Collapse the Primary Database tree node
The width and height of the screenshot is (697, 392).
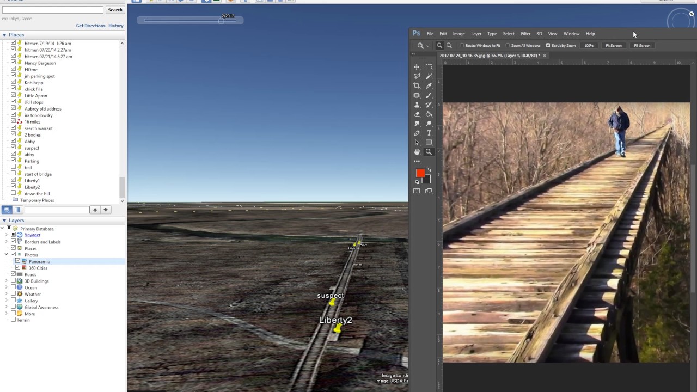click(3, 229)
